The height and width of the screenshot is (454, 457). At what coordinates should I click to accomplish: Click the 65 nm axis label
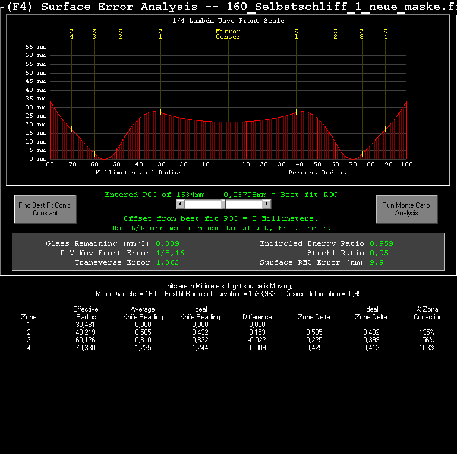[x=35, y=46]
